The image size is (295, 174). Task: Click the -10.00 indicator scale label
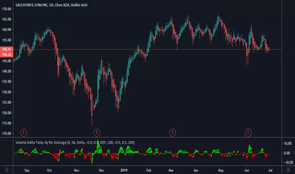click(288, 162)
